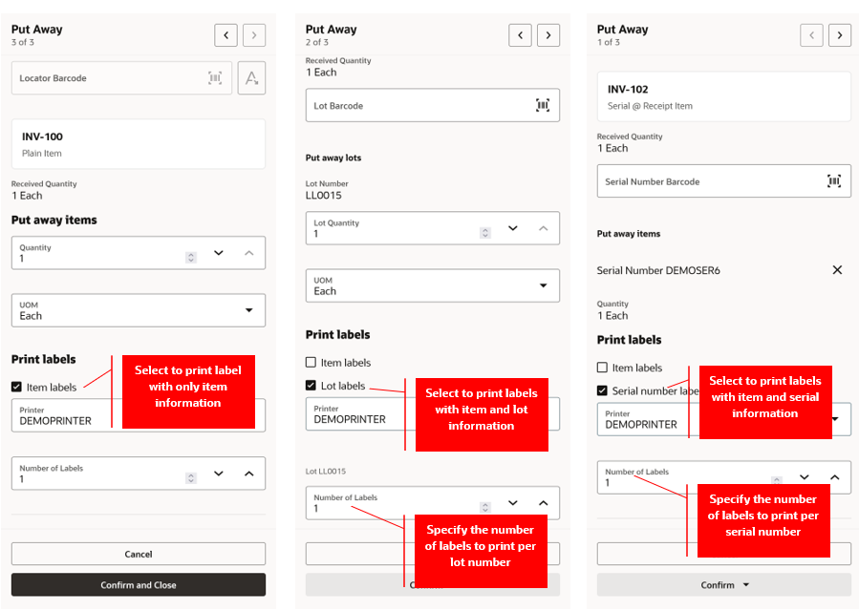Select the manual entry A icon beside Locator Barcode
Viewport: 859px width, 611px height.
(x=251, y=78)
